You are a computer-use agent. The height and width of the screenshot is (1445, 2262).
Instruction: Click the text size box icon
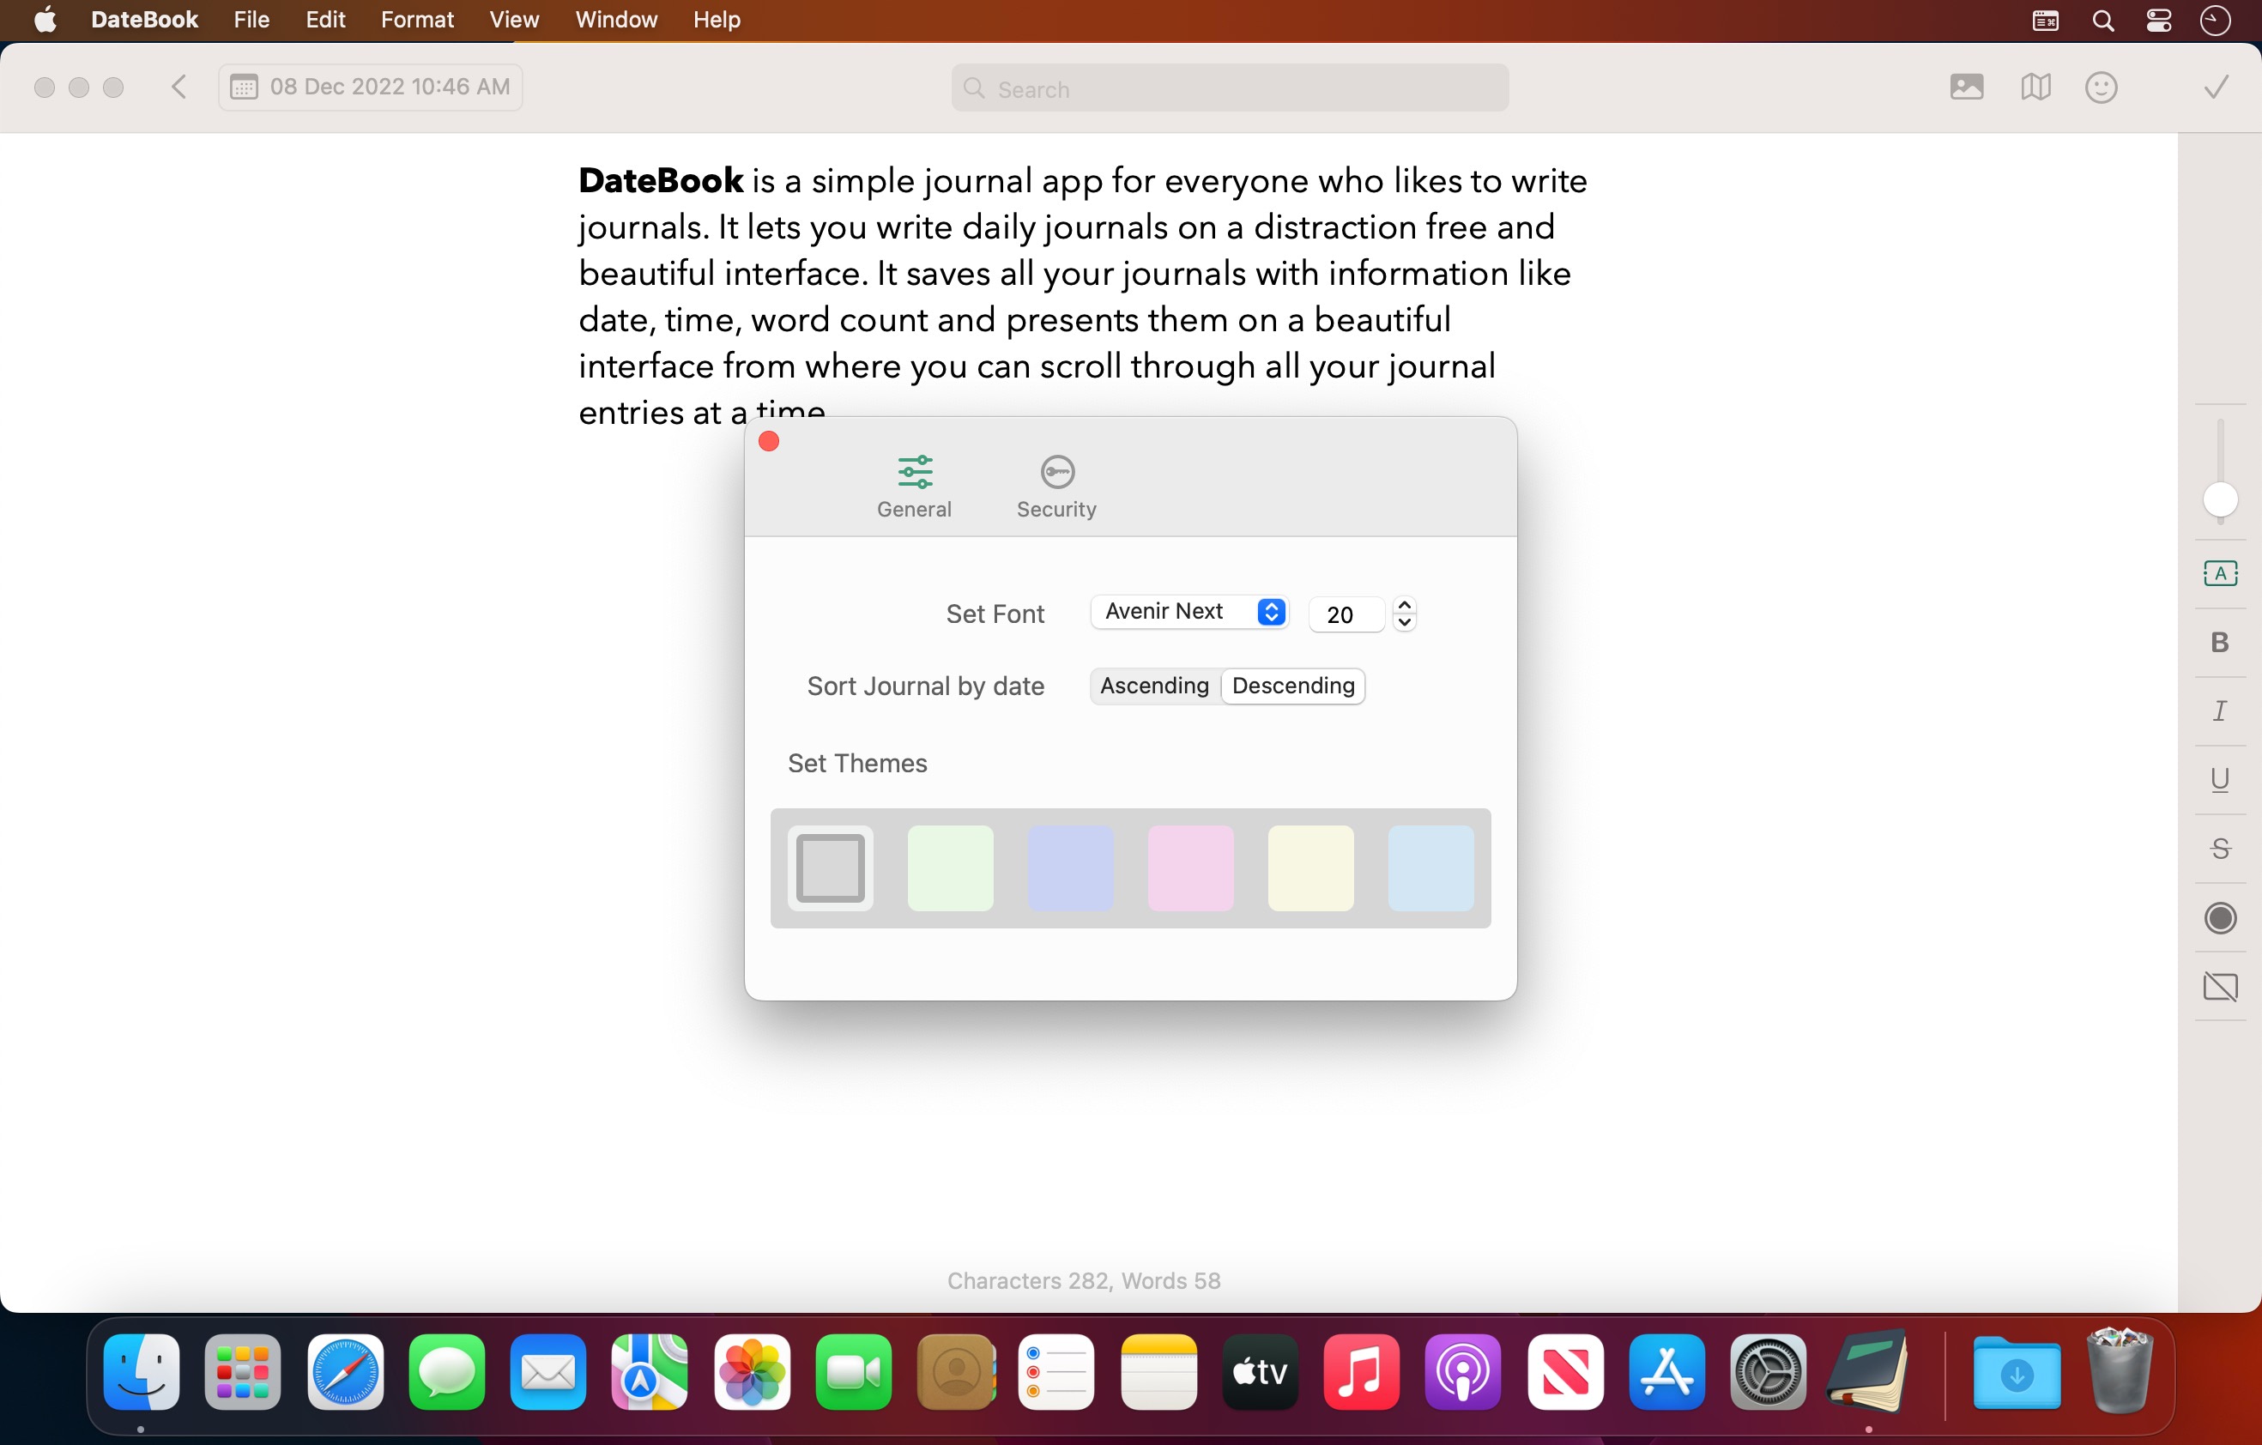coord(2220,573)
